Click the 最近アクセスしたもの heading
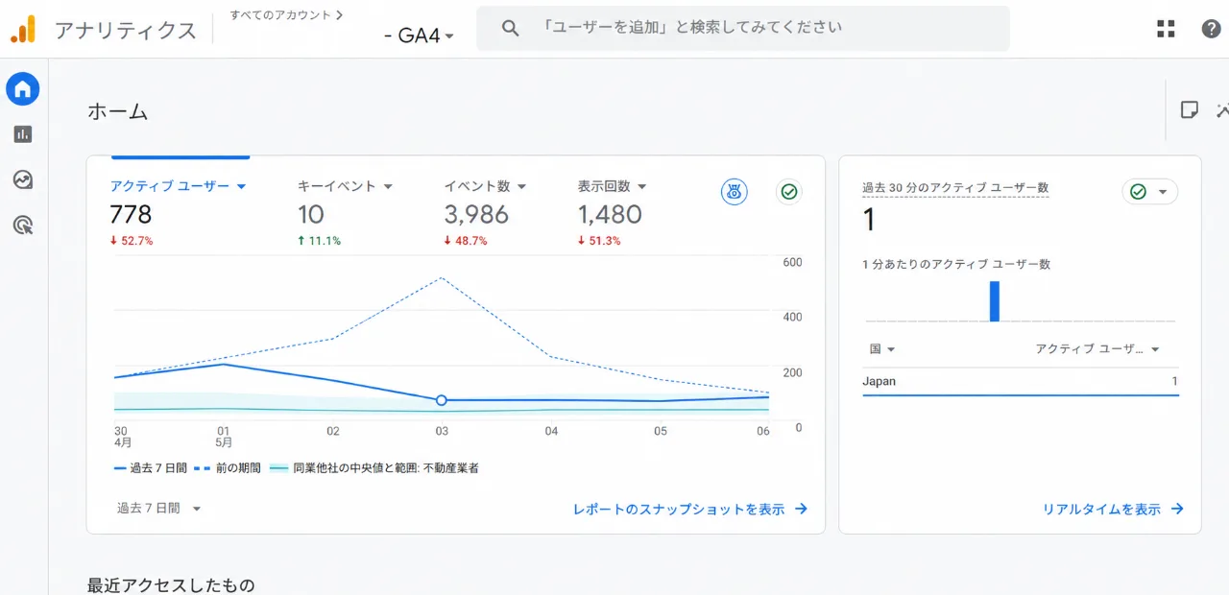Viewport: 1229px width, 595px height. [171, 584]
